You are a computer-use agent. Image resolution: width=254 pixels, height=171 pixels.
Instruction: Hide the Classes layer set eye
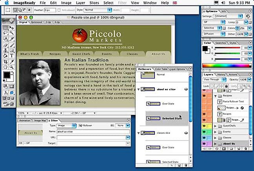(x=204, y=137)
